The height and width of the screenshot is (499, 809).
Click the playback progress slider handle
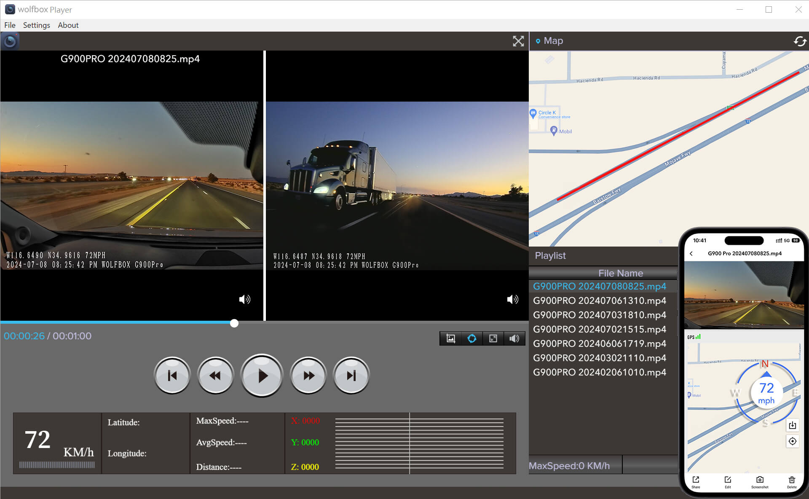tap(234, 323)
